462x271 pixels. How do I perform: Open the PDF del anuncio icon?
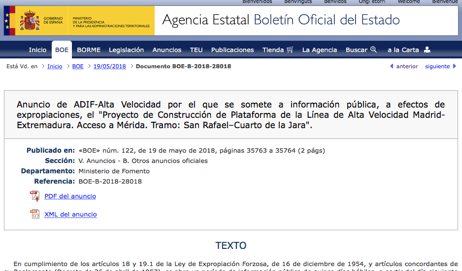(35, 196)
